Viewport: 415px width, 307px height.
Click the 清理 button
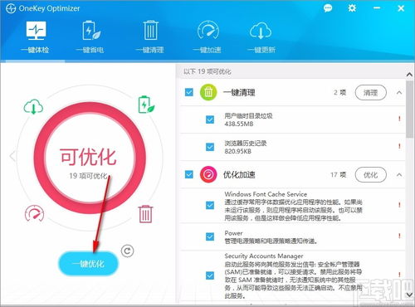click(371, 92)
